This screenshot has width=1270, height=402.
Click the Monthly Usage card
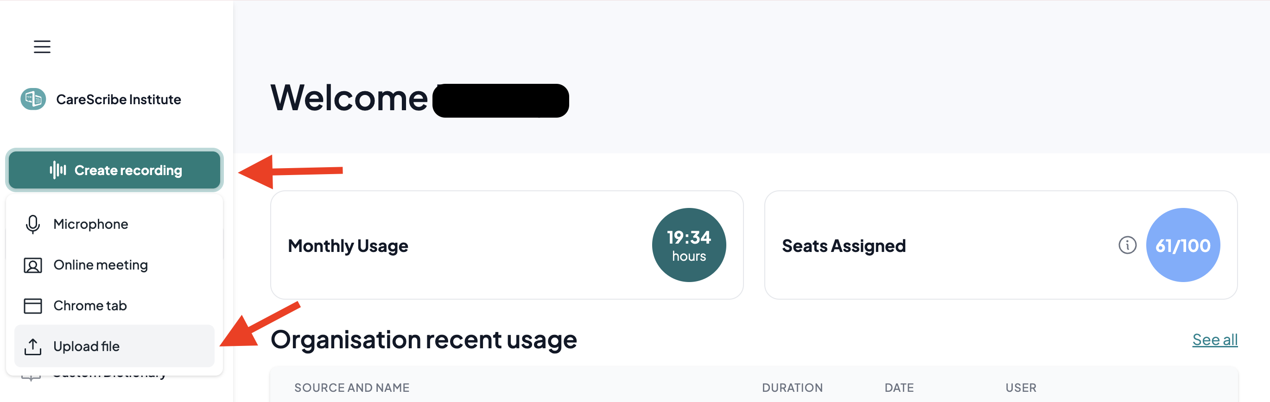pos(507,245)
